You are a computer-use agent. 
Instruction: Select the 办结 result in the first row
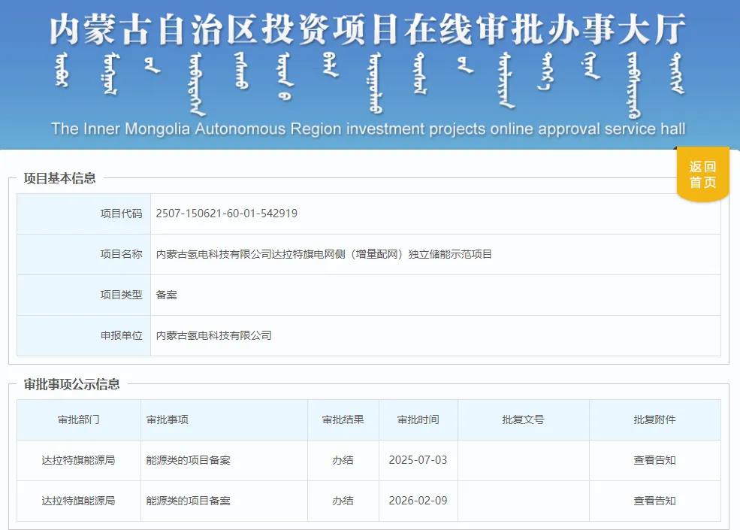point(343,460)
